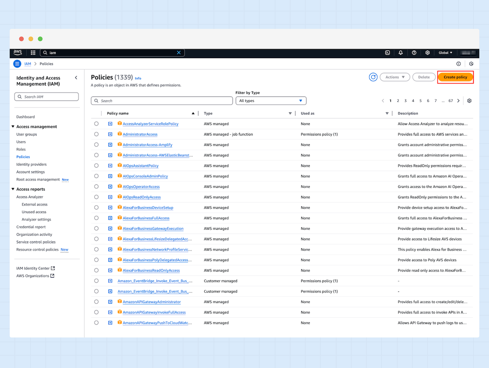
Task: Select the AIOpsReadOnlyAccess radio button
Action: (96, 197)
